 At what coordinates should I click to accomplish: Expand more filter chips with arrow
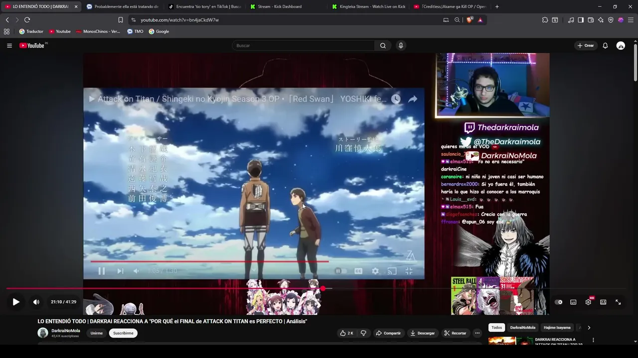click(x=589, y=328)
